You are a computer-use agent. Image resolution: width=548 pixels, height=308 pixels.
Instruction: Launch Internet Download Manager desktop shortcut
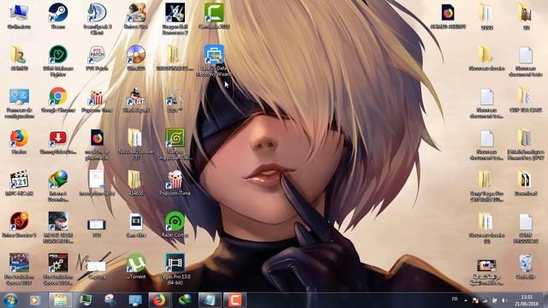58,186
